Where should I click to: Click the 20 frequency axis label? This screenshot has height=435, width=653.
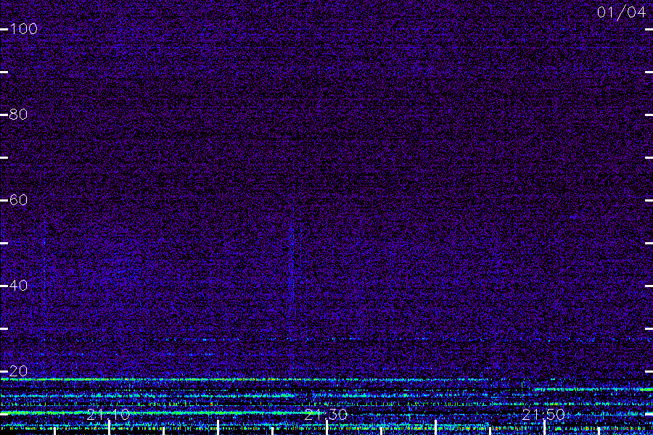coord(18,370)
